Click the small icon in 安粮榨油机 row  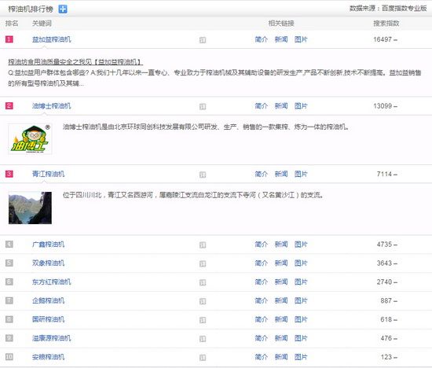click(x=203, y=358)
